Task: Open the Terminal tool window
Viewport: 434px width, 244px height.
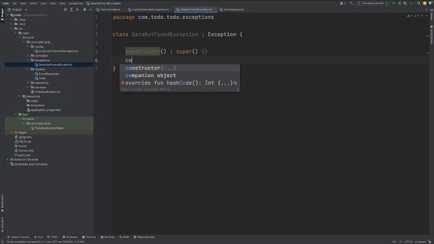Action: [89, 237]
